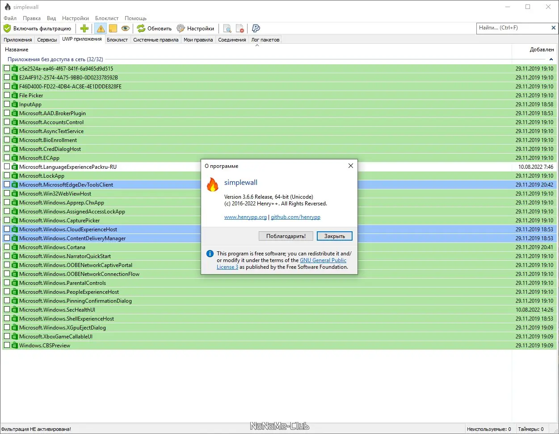
Task: Click the UWP icon of File Picker row
Action: coord(15,96)
